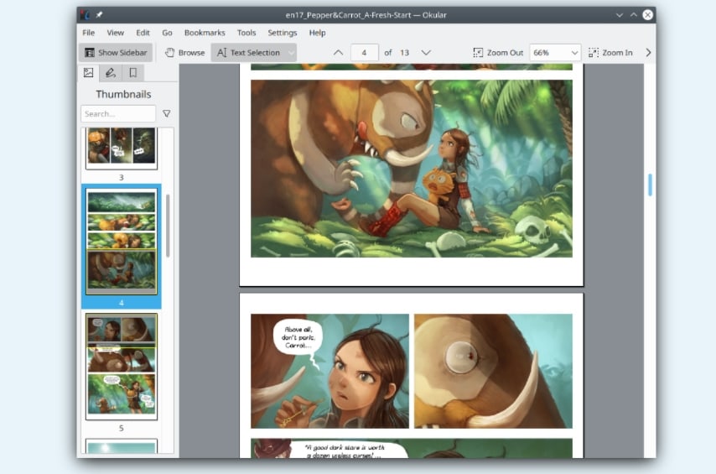
Task: Open the Bookmarks menu
Action: [x=205, y=33]
